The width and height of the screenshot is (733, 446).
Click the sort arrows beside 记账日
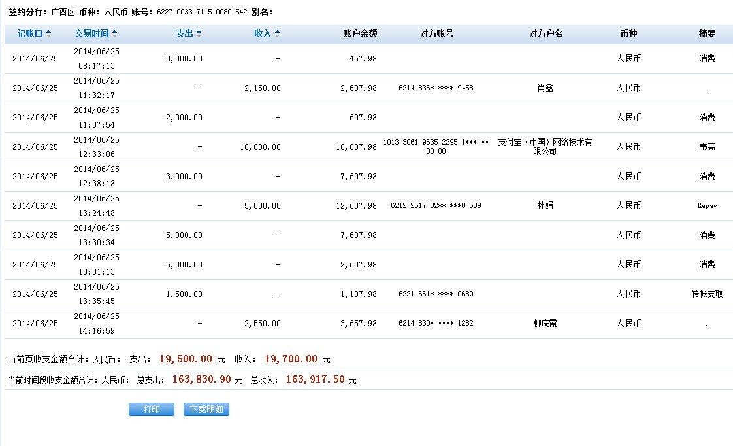click(x=48, y=33)
